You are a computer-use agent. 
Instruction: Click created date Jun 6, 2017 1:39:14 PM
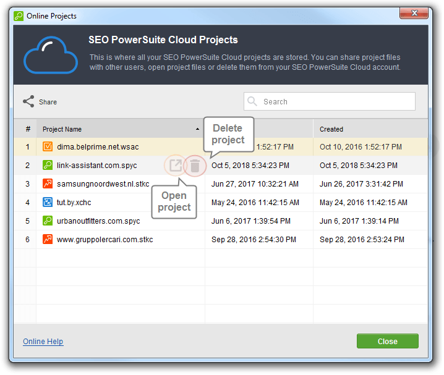tap(359, 221)
